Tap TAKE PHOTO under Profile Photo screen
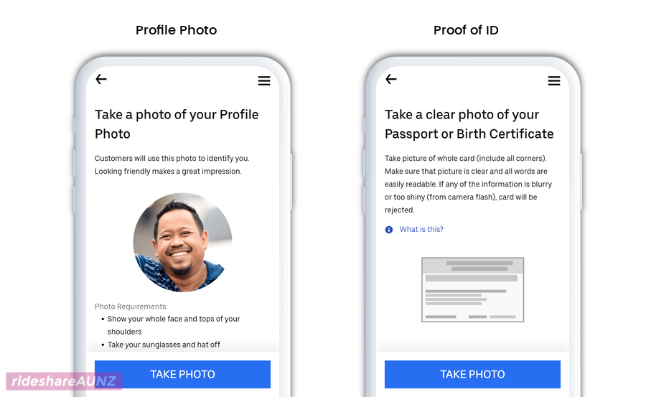646x397 pixels. [182, 374]
